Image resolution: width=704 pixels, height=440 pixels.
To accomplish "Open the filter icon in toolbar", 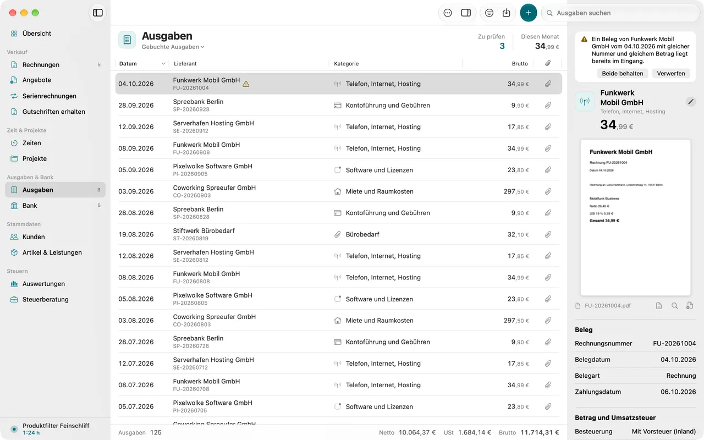I will click(489, 13).
